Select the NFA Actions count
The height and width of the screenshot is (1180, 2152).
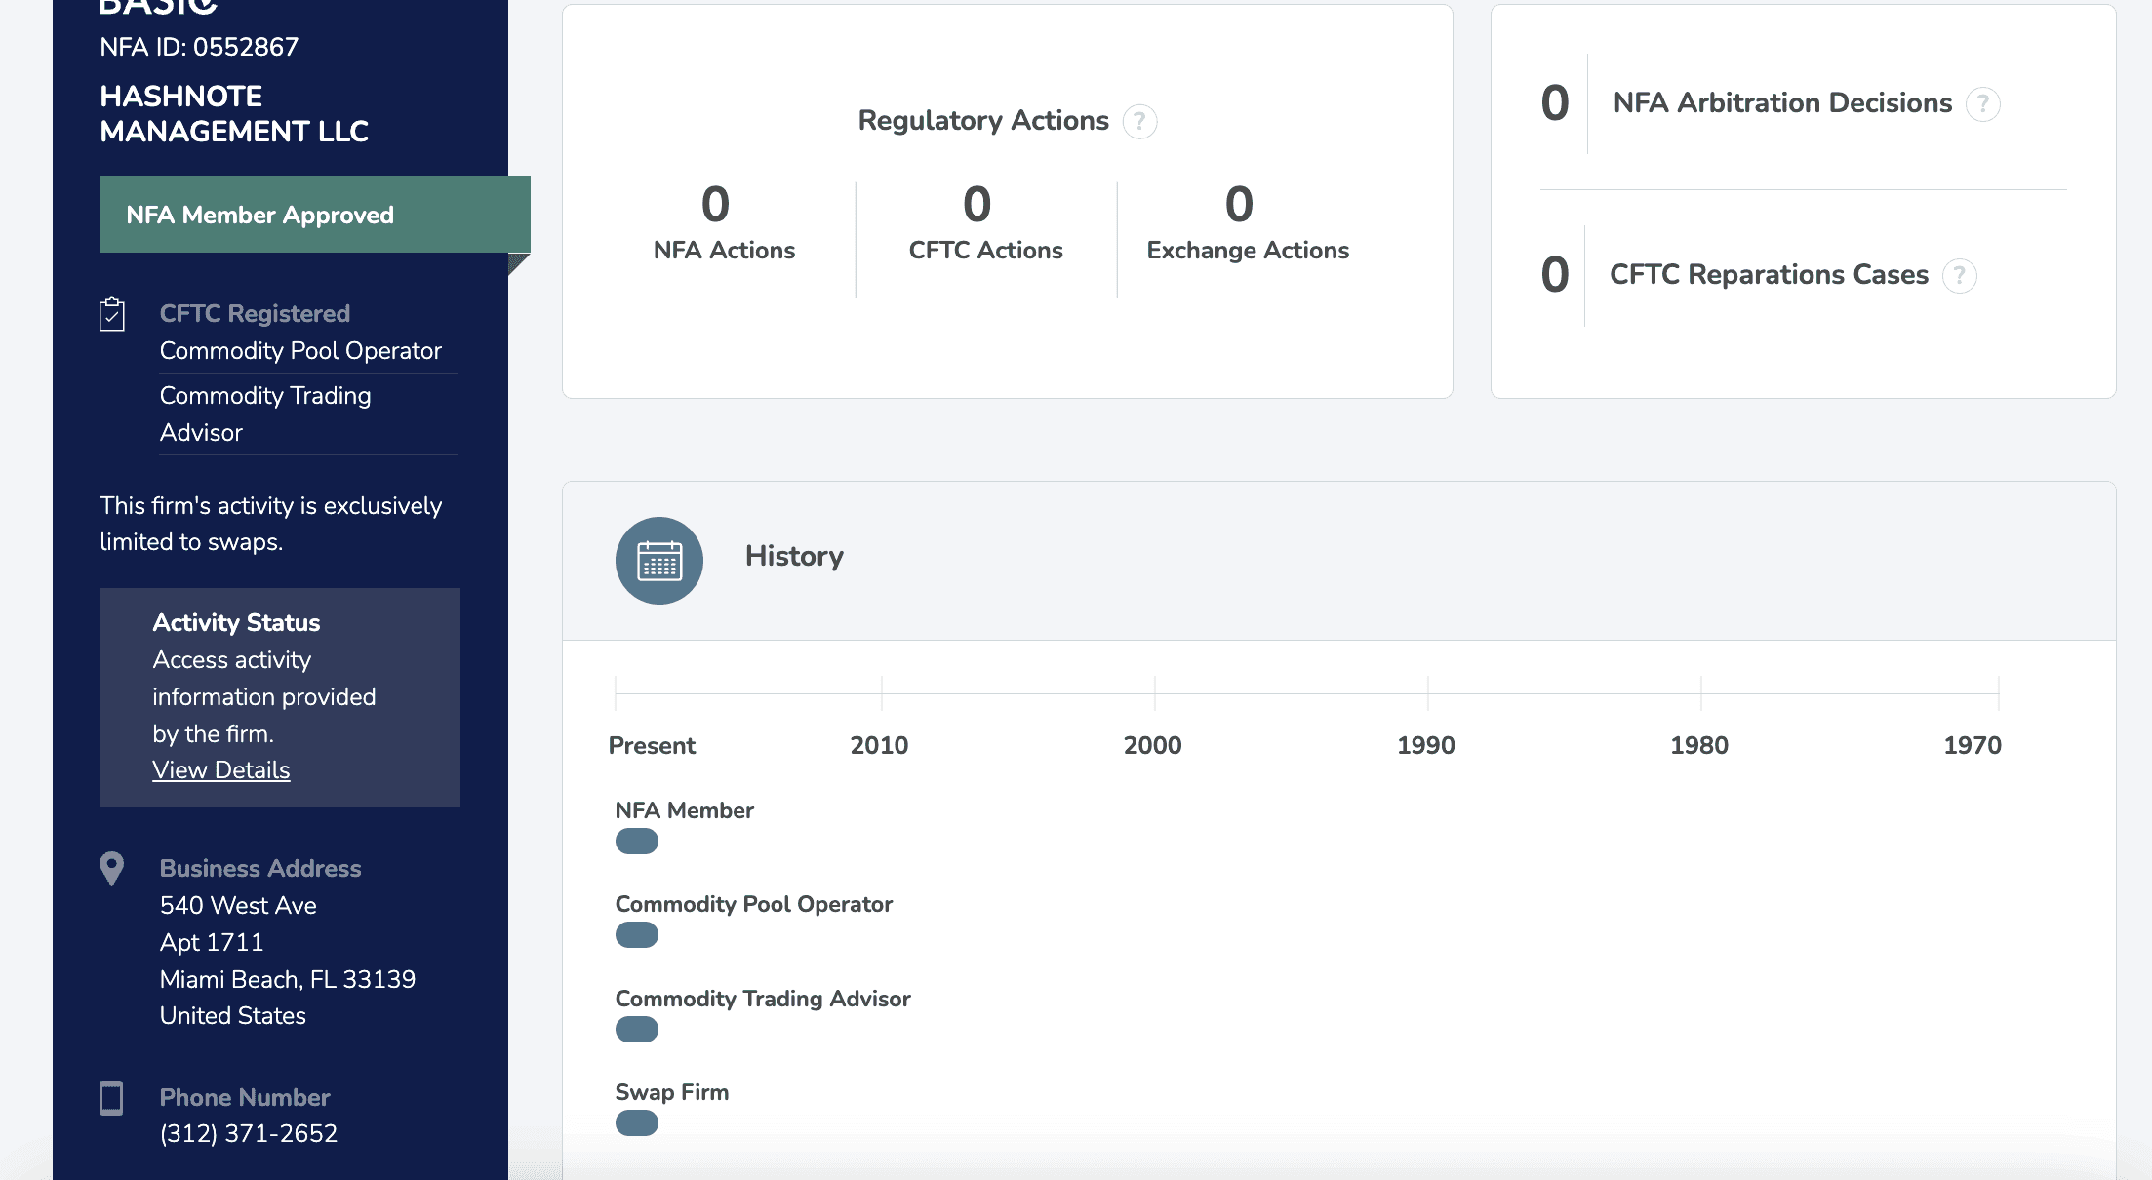pos(716,205)
